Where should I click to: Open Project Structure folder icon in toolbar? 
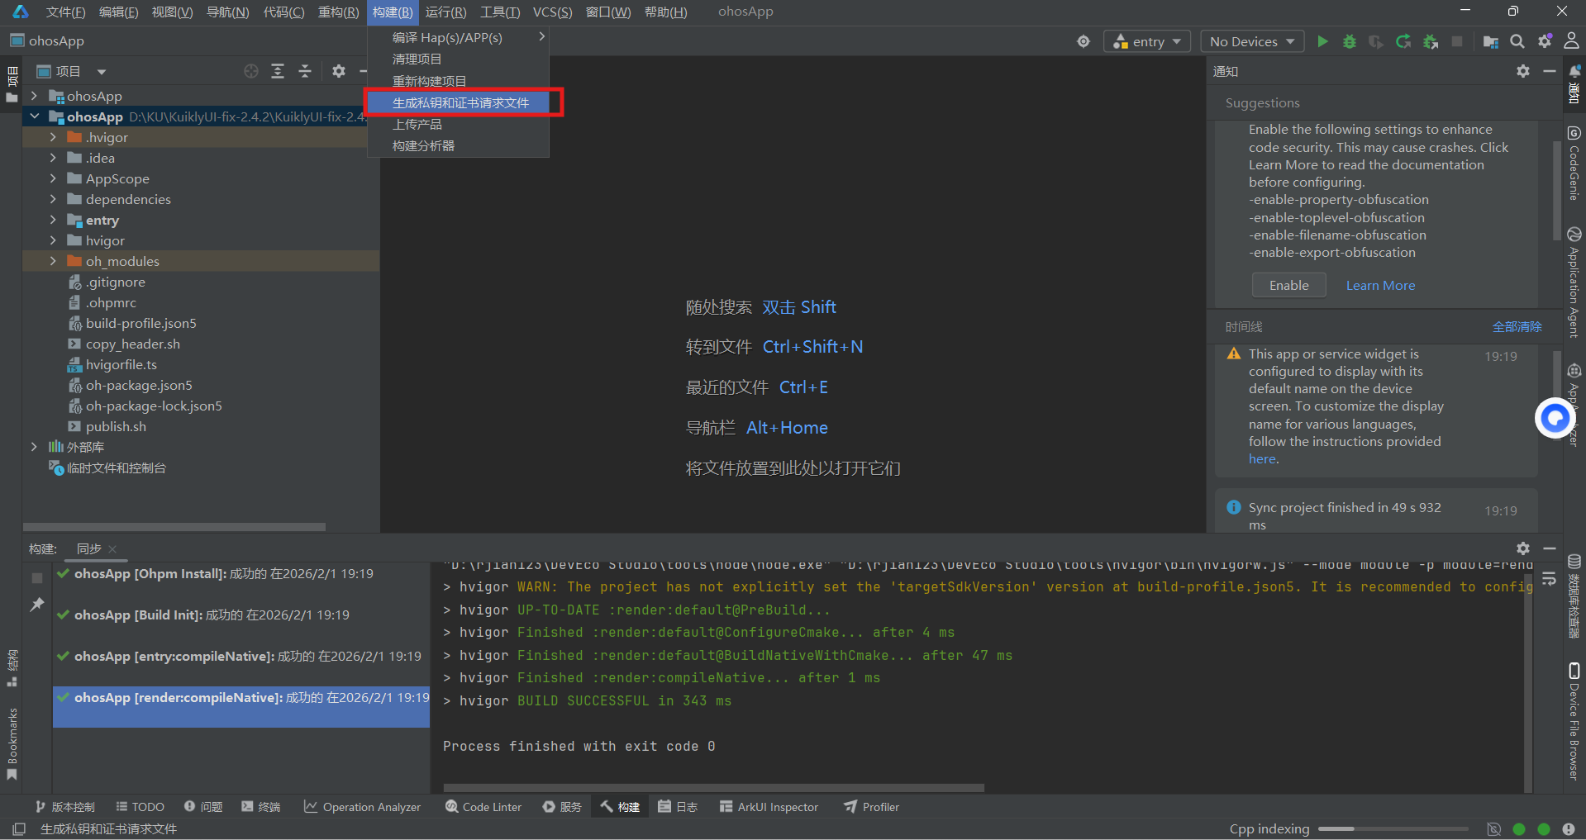1491,41
